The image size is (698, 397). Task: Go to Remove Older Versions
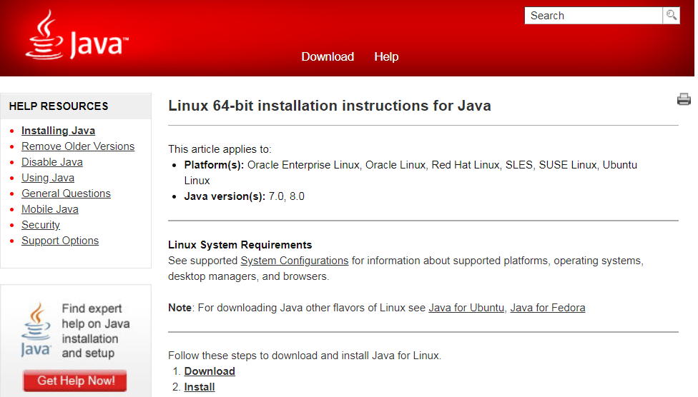78,146
